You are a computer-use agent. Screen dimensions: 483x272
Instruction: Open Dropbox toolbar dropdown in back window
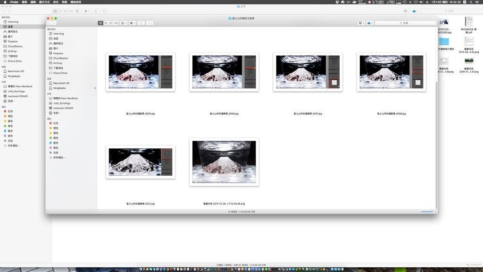pyautogui.click(x=407, y=11)
